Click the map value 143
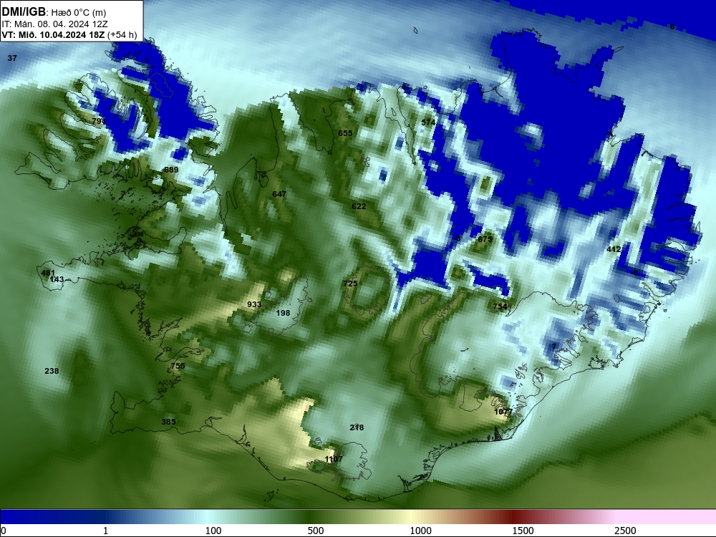The width and height of the screenshot is (716, 537). click(57, 279)
